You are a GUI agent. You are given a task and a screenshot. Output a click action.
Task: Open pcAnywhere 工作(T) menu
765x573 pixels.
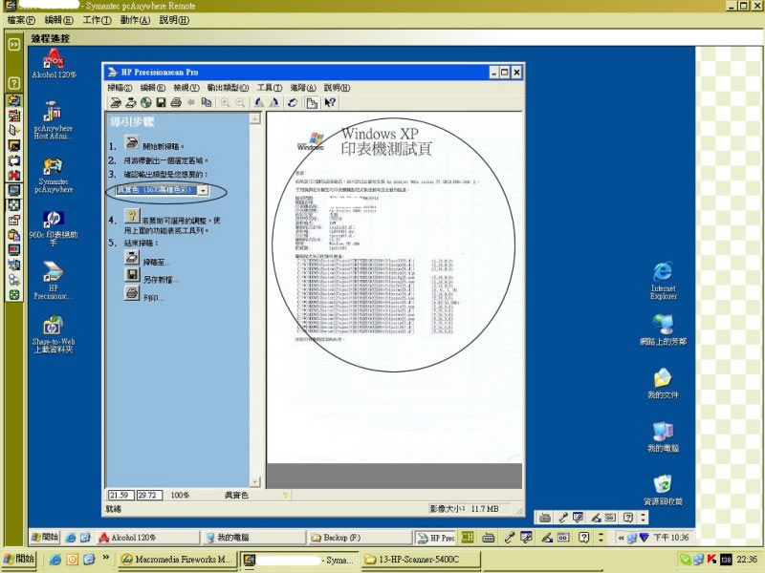click(x=97, y=20)
